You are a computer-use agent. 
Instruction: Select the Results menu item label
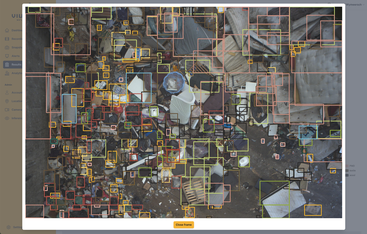[x=17, y=65]
